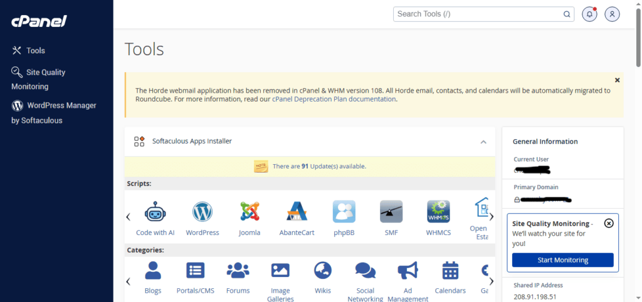
Task: Click the Shared IP Address value 208.91.198.51
Action: coord(534,297)
